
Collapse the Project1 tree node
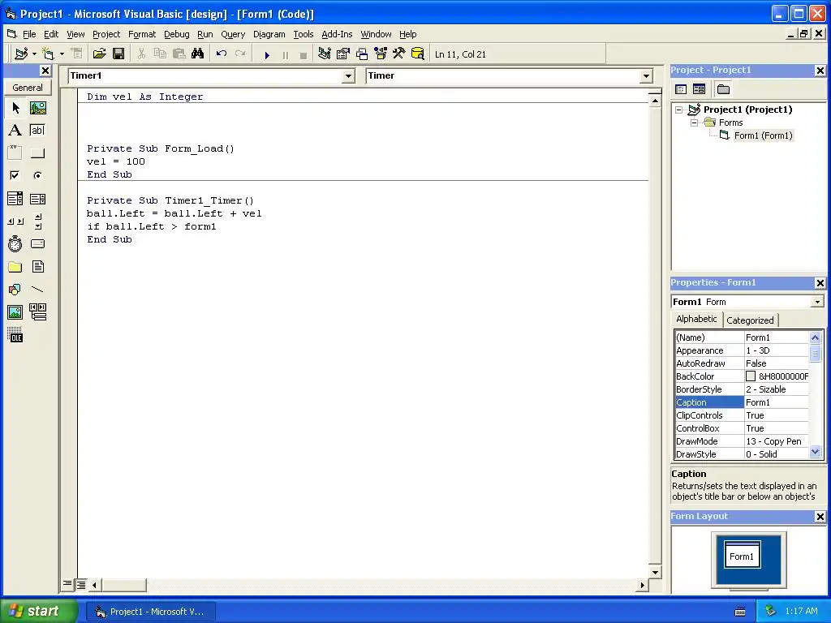pyautogui.click(x=679, y=110)
